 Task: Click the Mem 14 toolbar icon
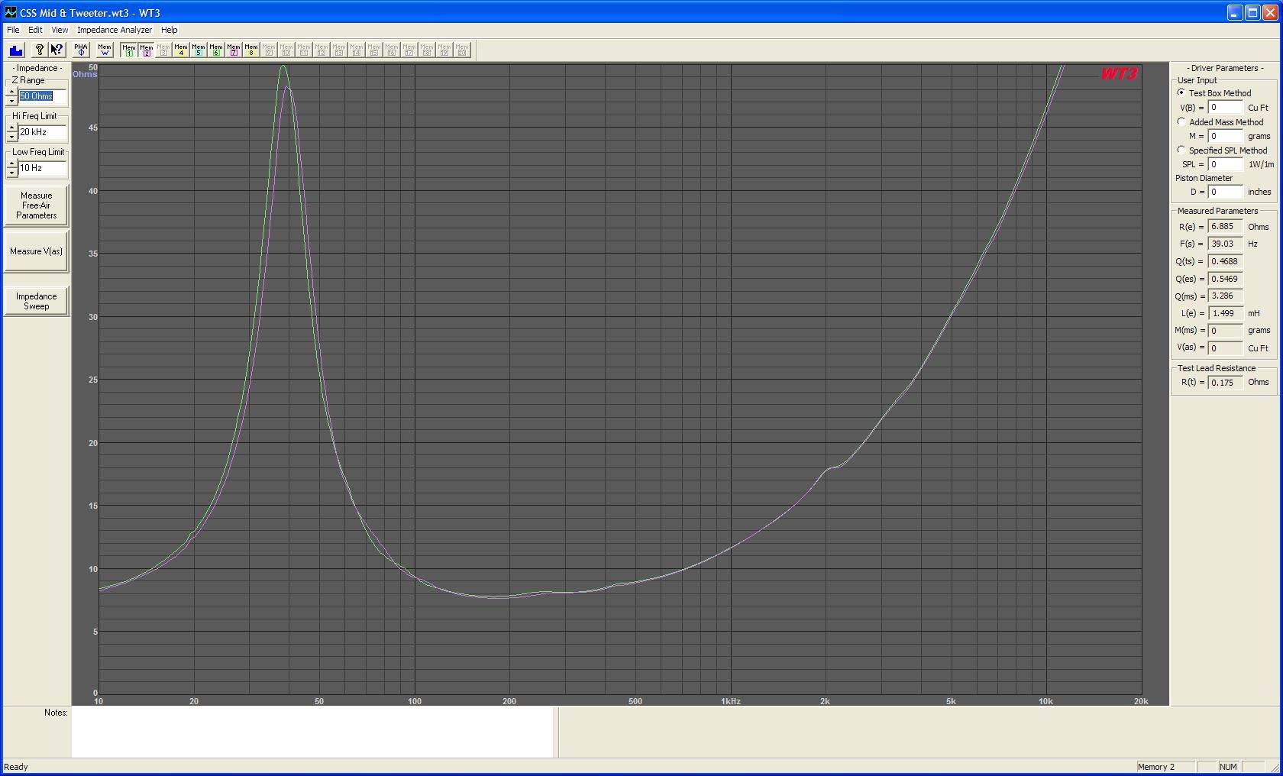(x=357, y=50)
